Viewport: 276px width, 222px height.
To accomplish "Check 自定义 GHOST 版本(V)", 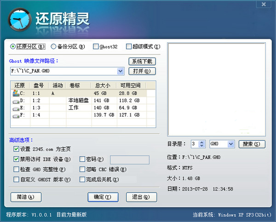I will (16, 180).
